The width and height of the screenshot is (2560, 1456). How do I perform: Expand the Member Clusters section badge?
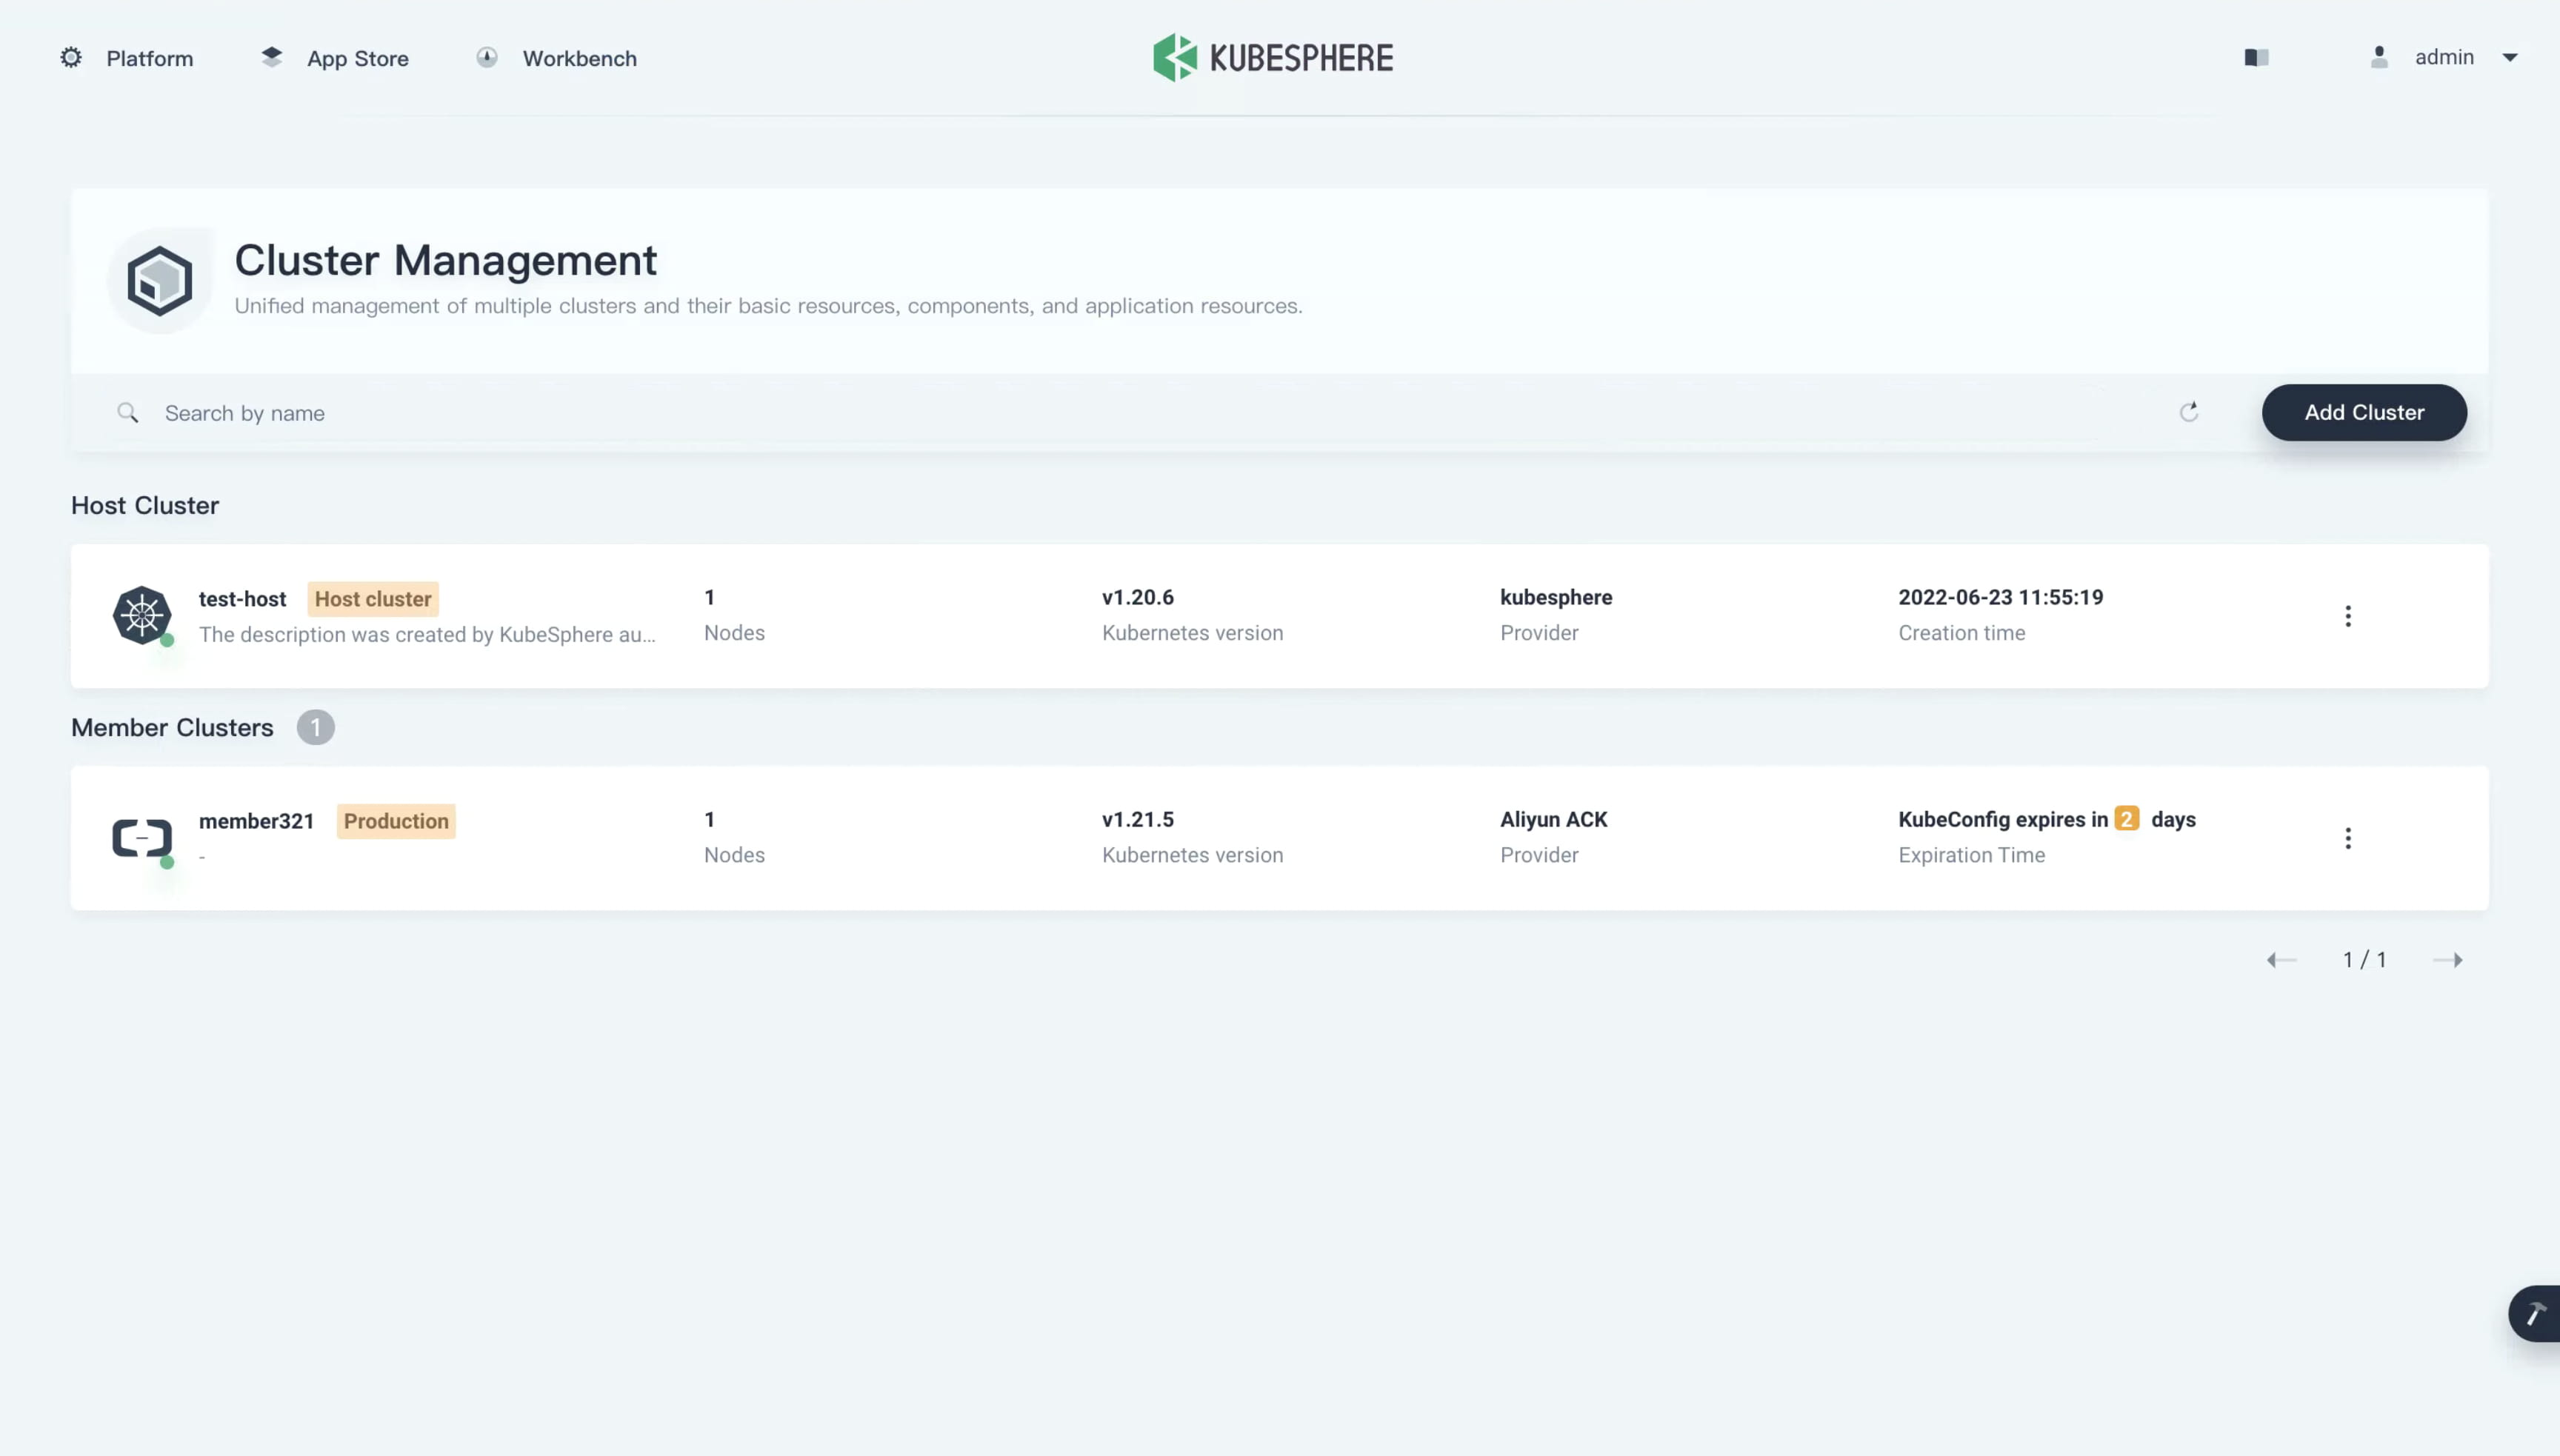point(315,727)
